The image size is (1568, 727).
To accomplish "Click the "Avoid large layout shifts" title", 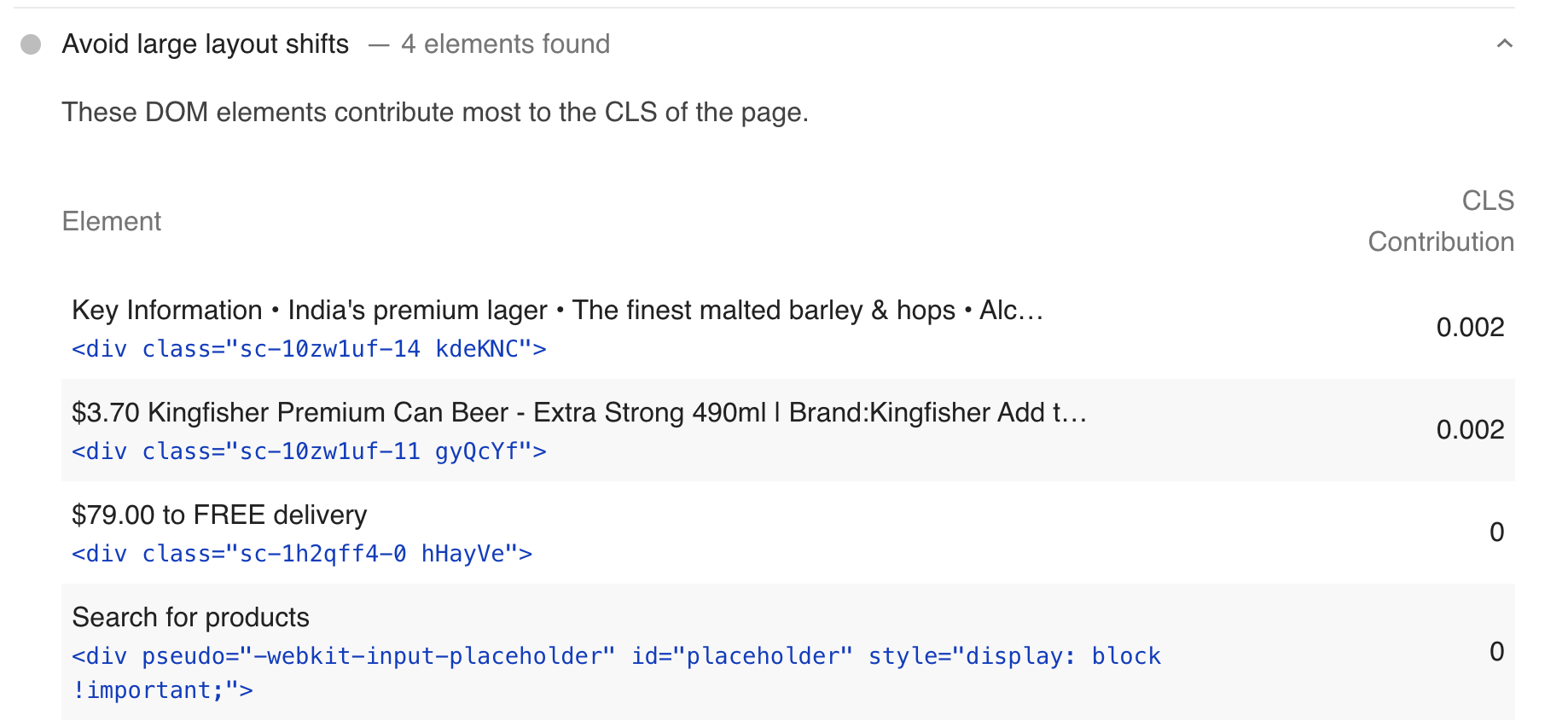I will 206,44.
